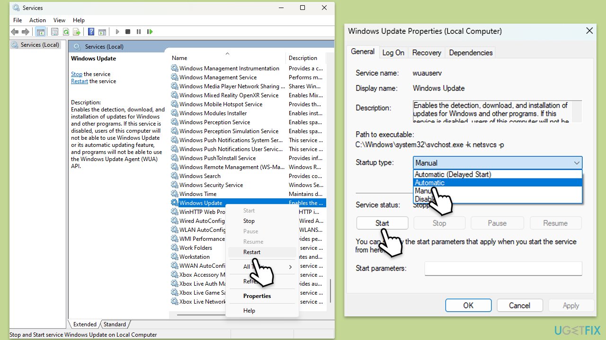Click inside the Start parameters field
The height and width of the screenshot is (340, 606).
pyautogui.click(x=503, y=268)
